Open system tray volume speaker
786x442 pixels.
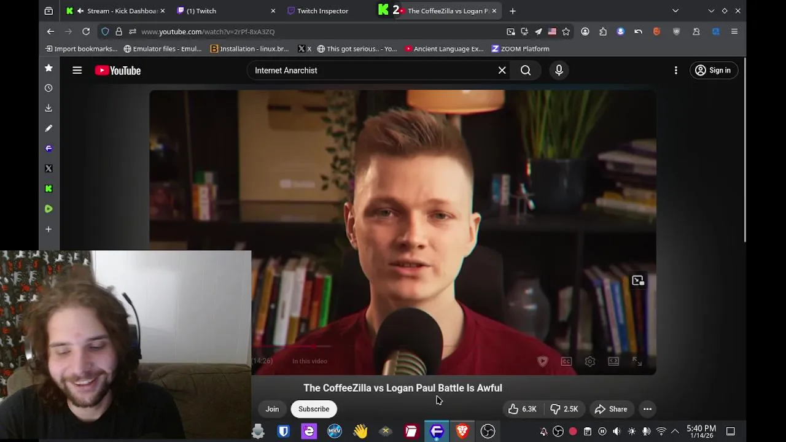pyautogui.click(x=617, y=432)
